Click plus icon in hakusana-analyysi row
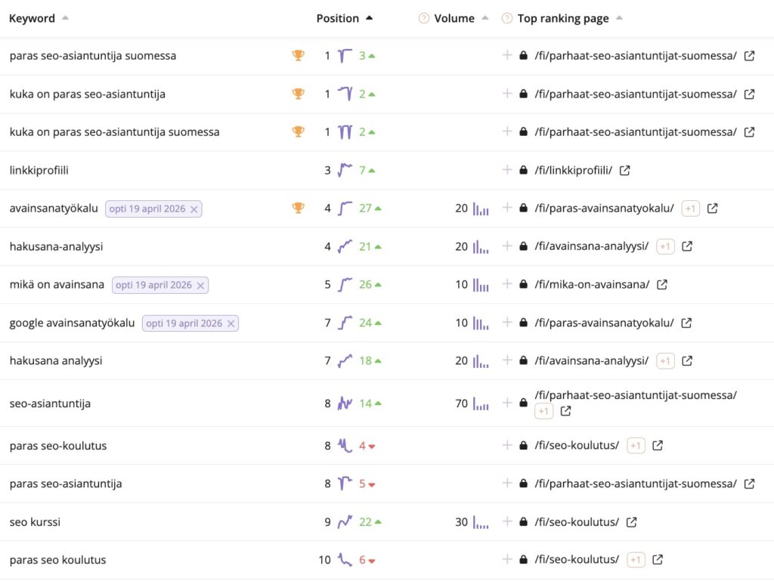 [x=507, y=246]
